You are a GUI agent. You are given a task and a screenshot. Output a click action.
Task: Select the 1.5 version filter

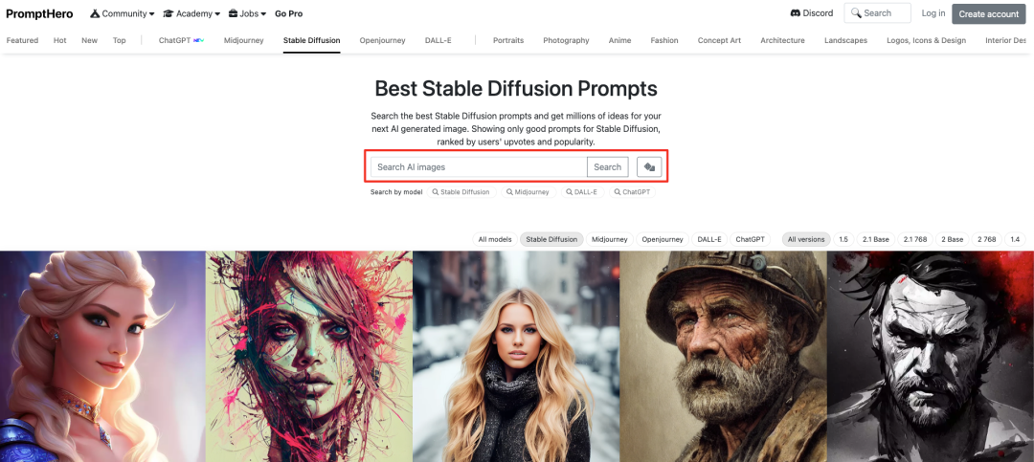click(843, 239)
